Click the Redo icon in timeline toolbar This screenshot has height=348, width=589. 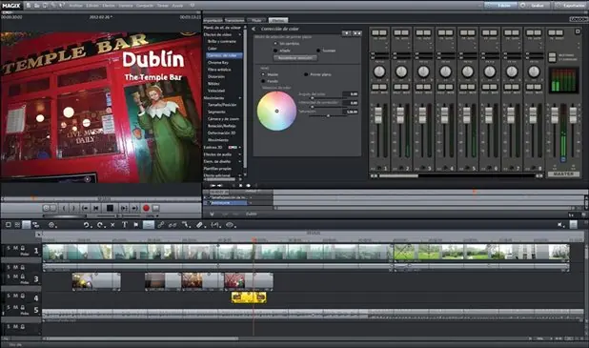(100, 225)
